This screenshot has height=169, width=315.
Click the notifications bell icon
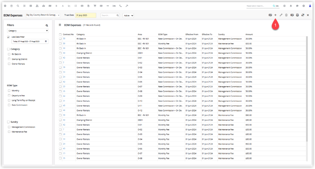point(291,6)
